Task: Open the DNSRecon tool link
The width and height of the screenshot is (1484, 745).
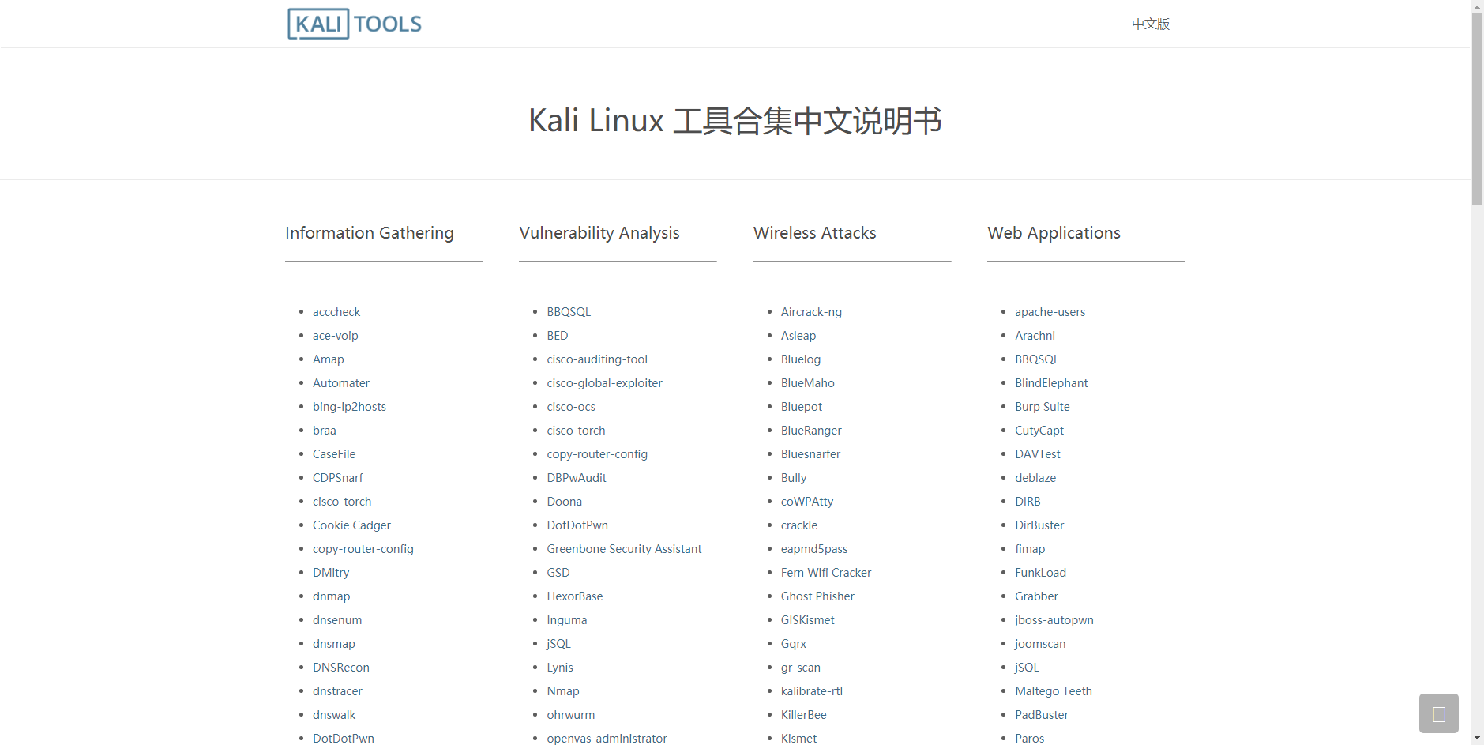Action: (340, 668)
